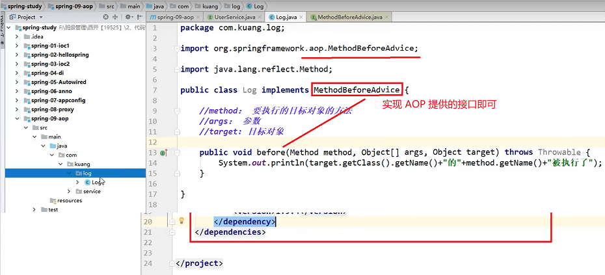Click the closing </project> tag
Image resolution: width=605 pixels, height=275 pixels.
point(199,264)
